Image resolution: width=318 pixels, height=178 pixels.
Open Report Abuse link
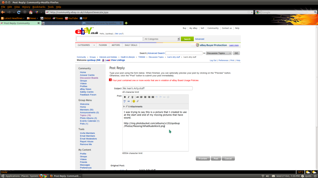[x=86, y=142]
